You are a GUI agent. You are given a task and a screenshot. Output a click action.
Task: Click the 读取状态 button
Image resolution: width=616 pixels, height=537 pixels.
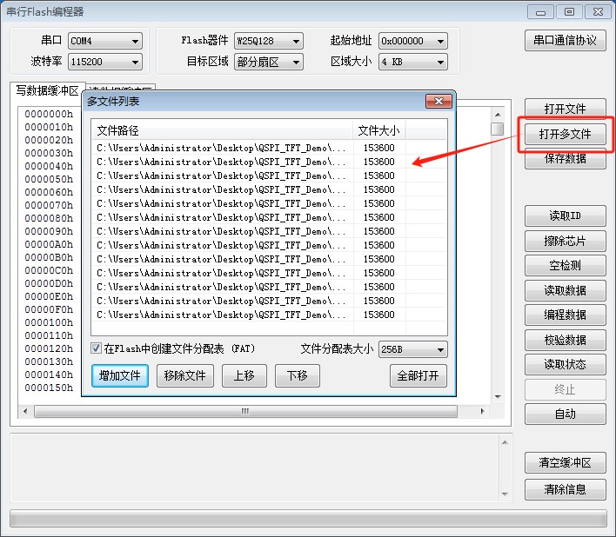click(x=565, y=364)
